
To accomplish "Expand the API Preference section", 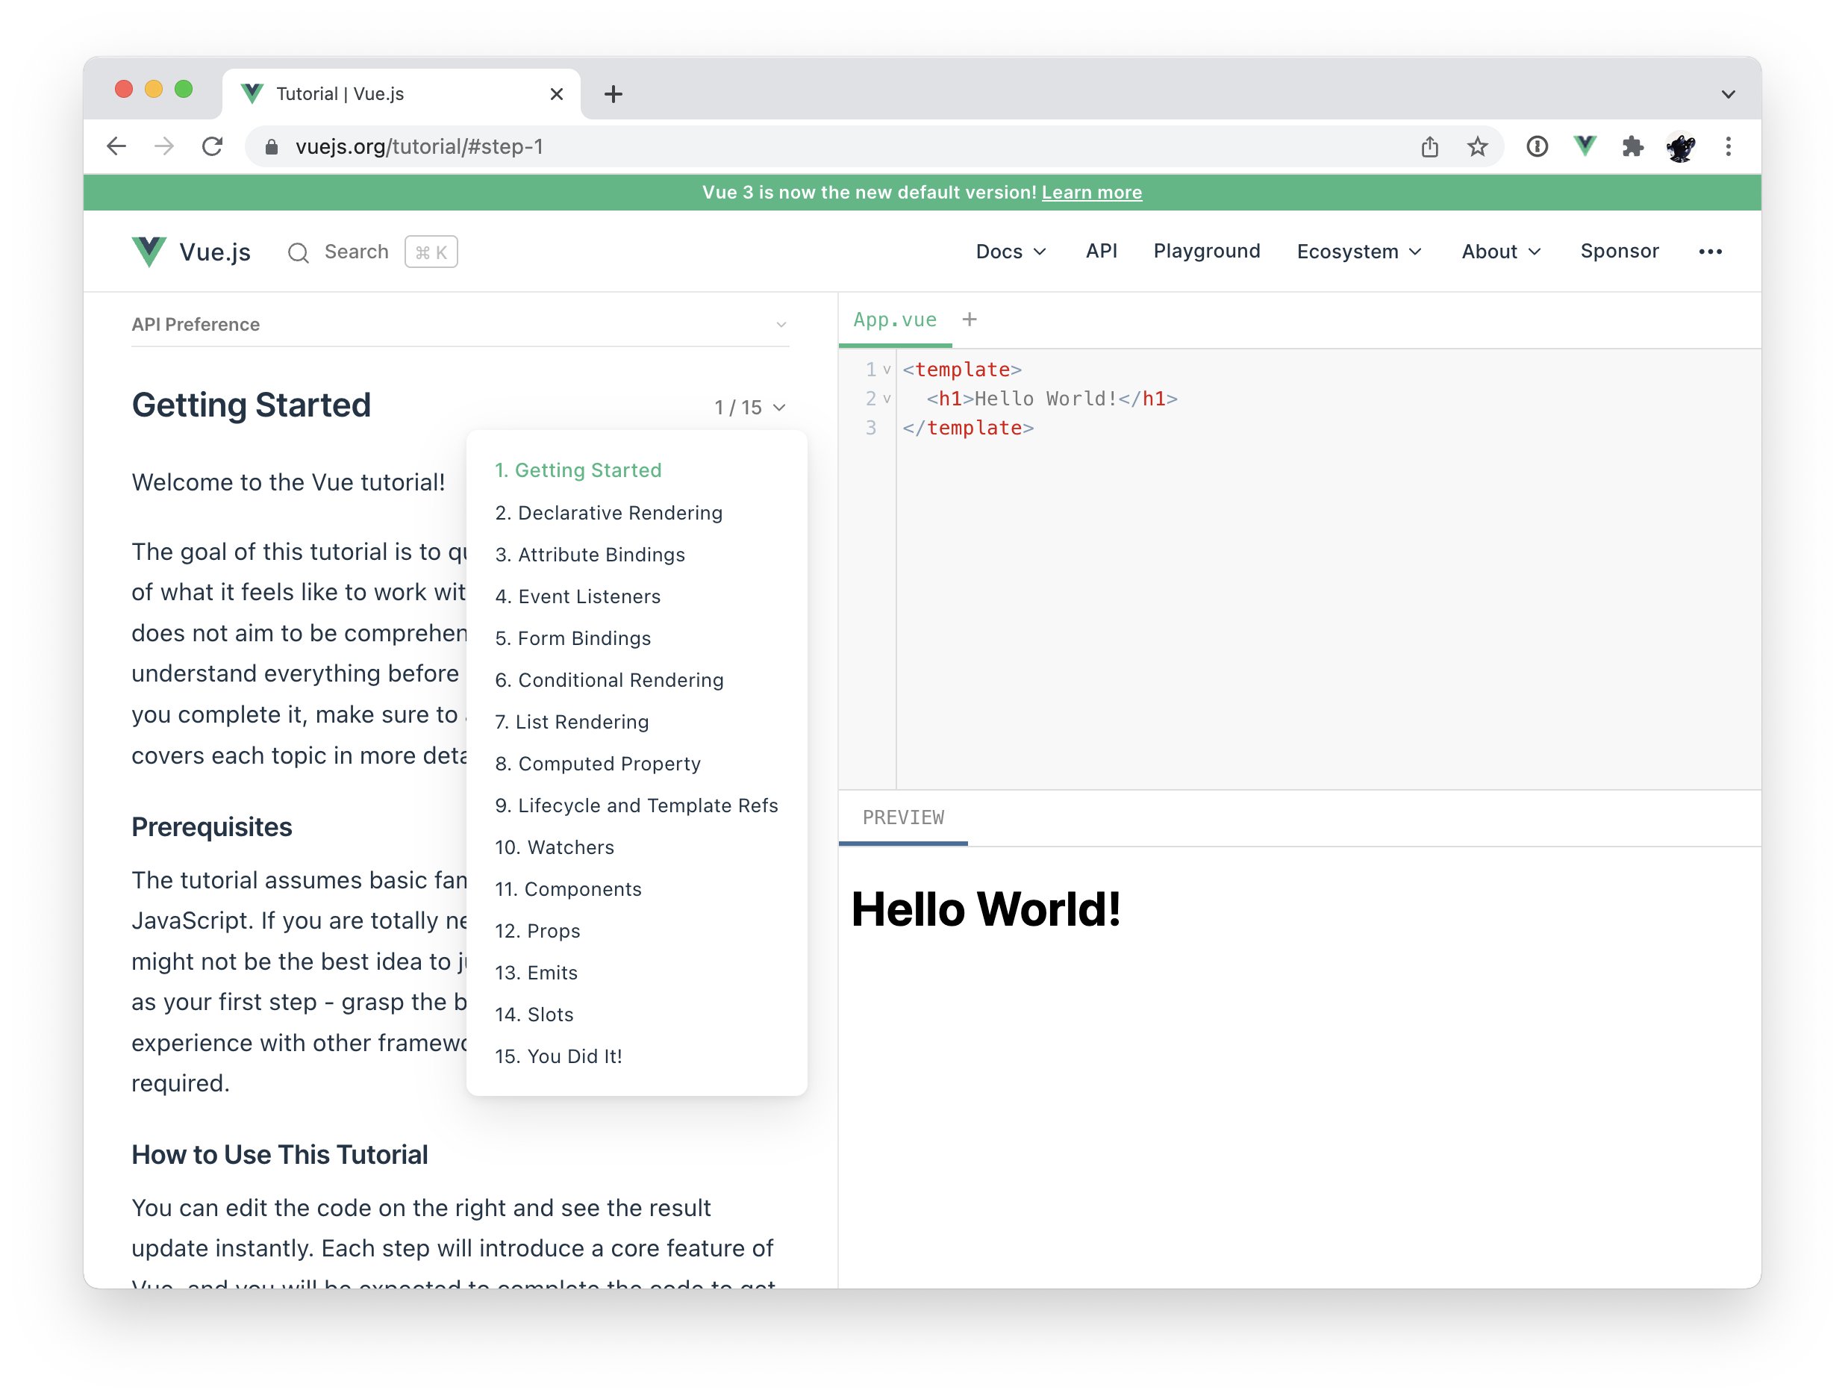I will (x=460, y=325).
